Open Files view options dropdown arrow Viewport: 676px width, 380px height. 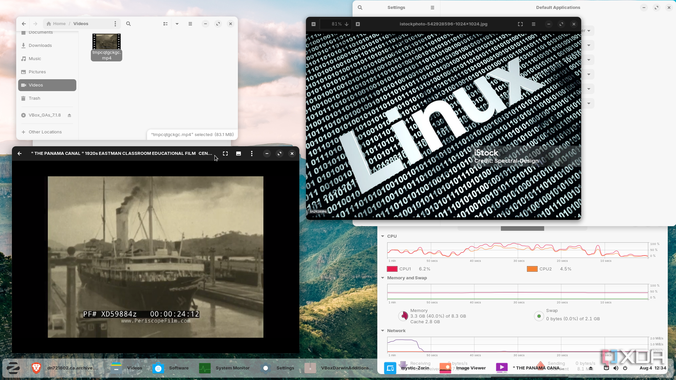(x=177, y=24)
